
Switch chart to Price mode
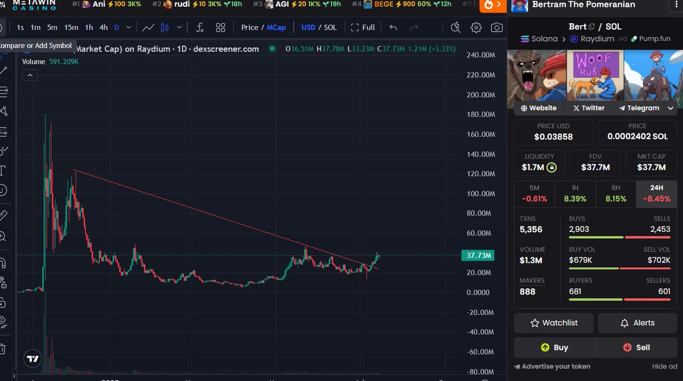[249, 27]
